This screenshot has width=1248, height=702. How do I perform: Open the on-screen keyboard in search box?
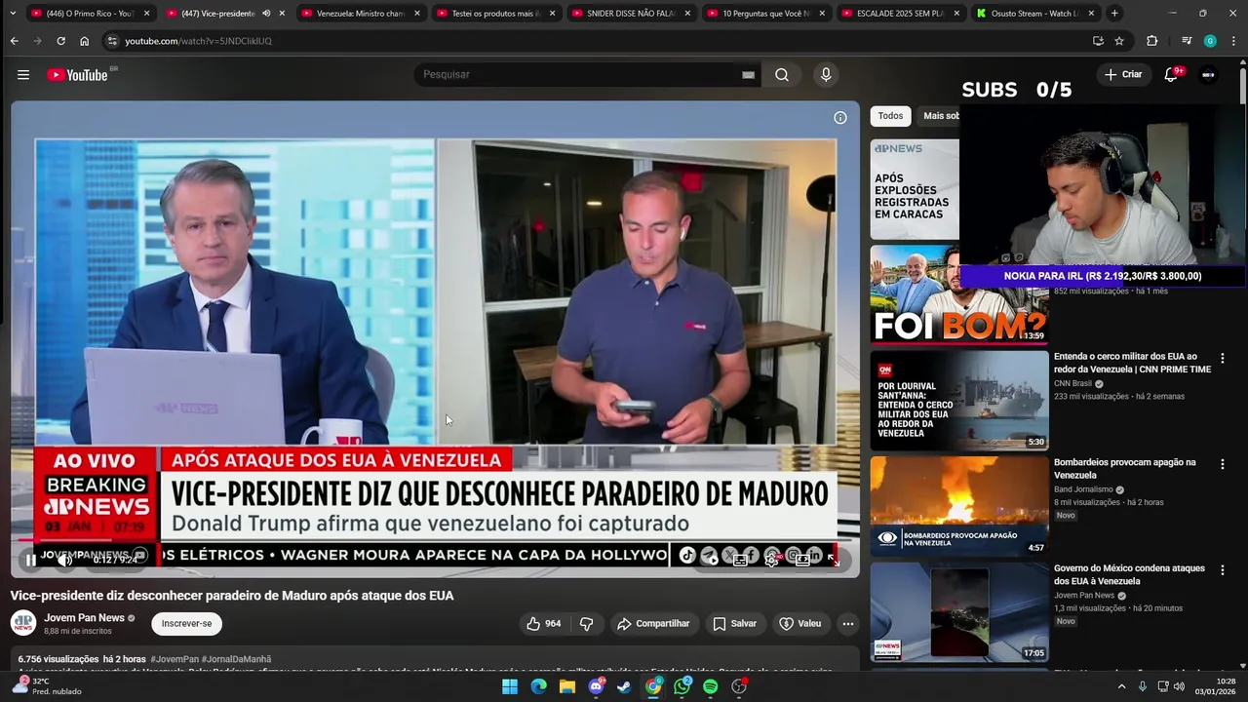click(748, 75)
